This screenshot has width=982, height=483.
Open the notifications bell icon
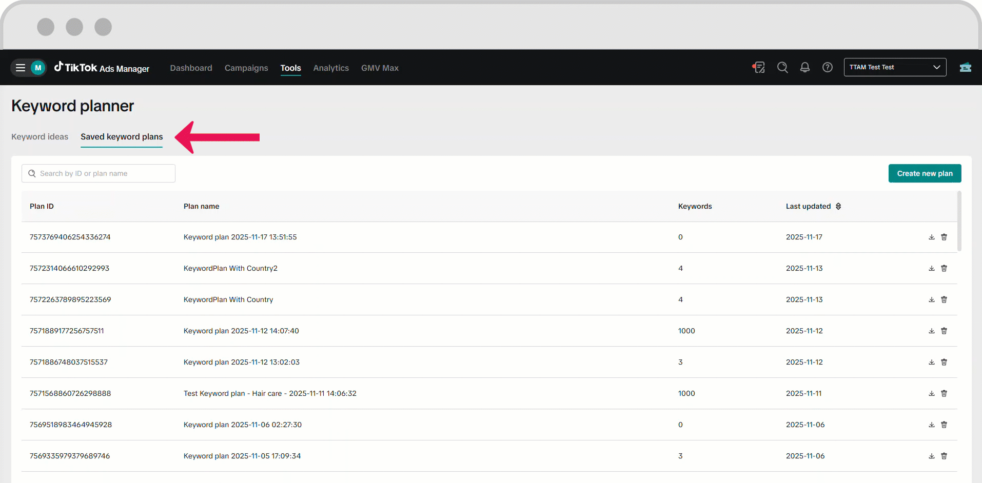tap(804, 67)
